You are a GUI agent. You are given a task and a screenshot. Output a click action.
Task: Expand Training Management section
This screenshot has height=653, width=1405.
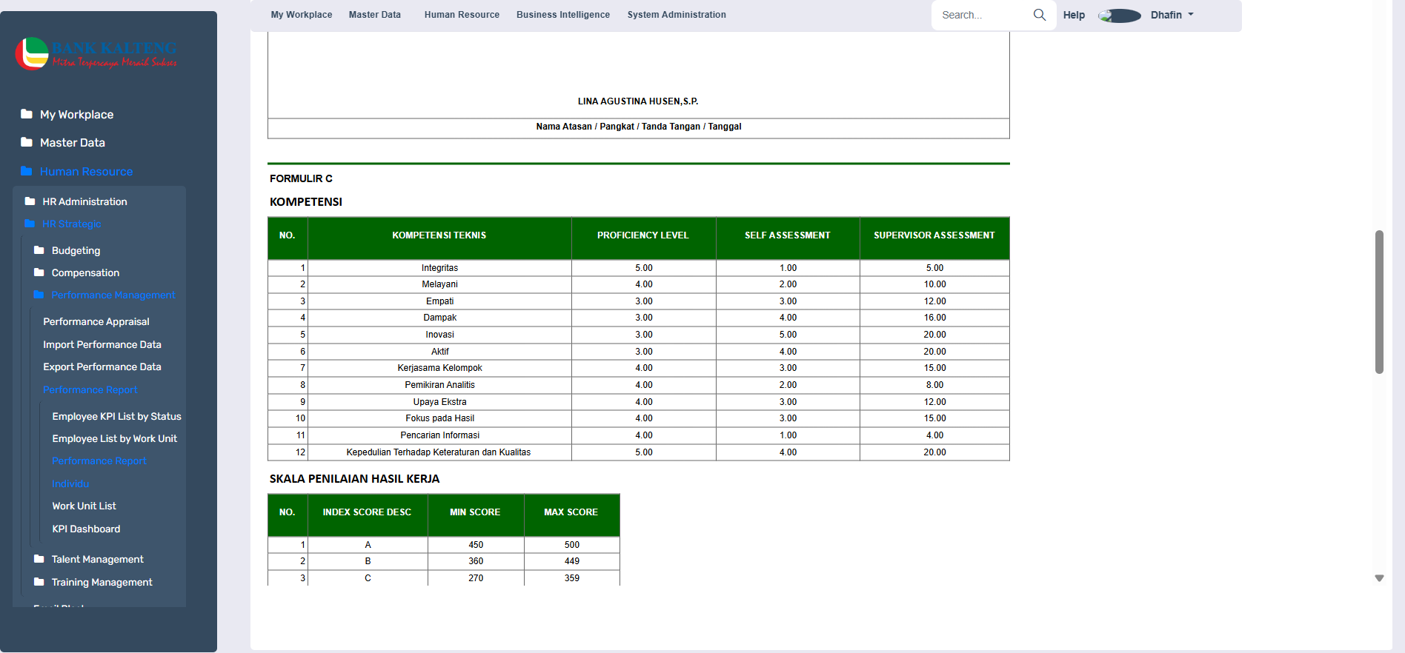click(102, 582)
